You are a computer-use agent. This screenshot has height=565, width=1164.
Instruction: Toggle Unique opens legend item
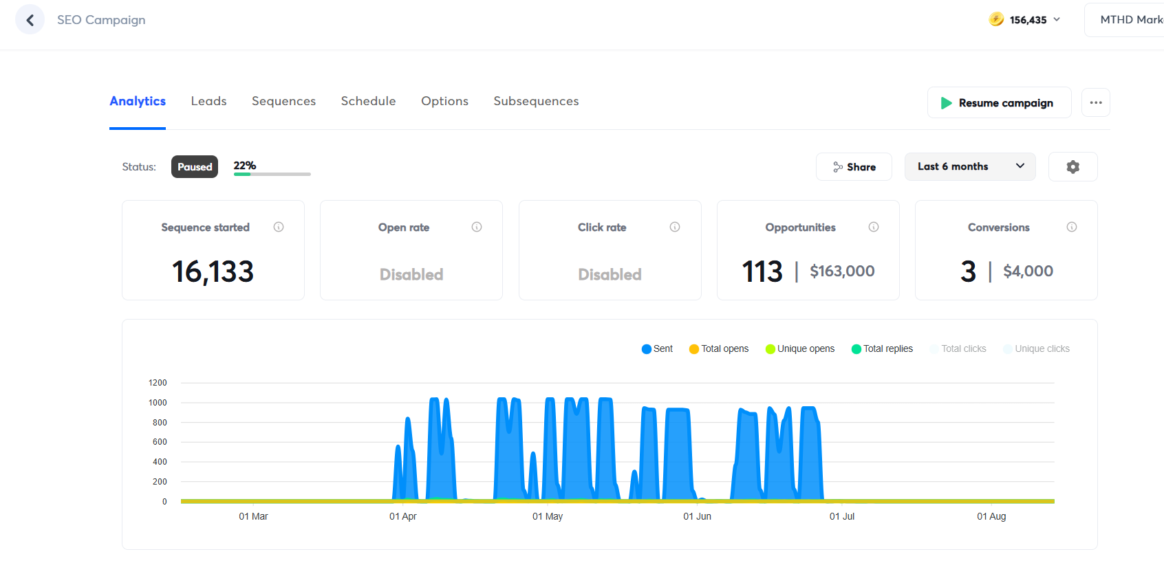point(799,349)
